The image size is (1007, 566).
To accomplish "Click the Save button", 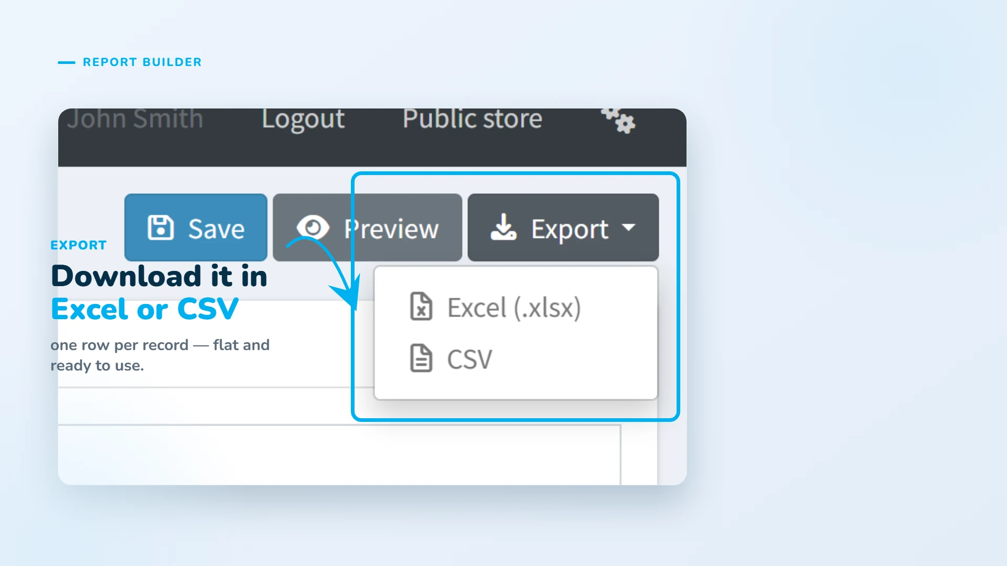I will tap(196, 227).
